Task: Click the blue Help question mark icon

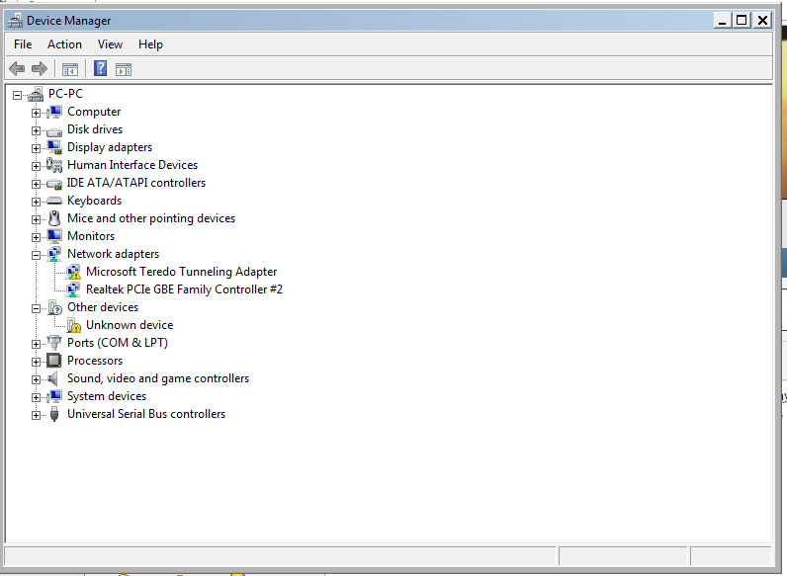Action: tap(101, 68)
